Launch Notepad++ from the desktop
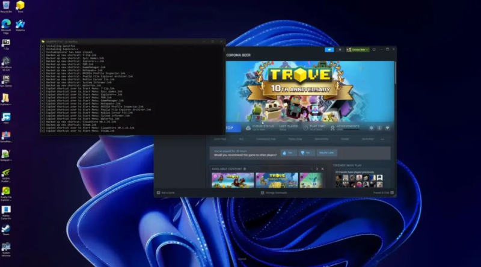481x267 pixels. tap(6, 156)
